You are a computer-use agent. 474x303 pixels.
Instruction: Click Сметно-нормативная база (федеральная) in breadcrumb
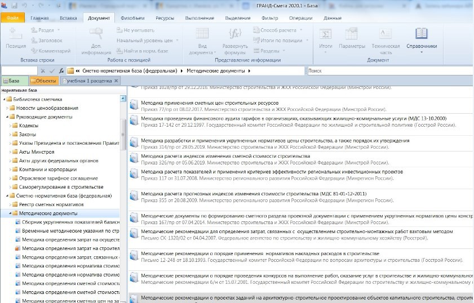pos(130,71)
